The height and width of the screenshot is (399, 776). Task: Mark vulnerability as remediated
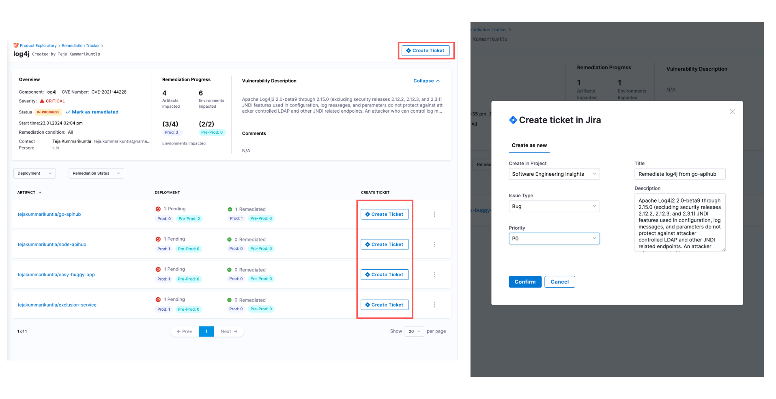92,112
